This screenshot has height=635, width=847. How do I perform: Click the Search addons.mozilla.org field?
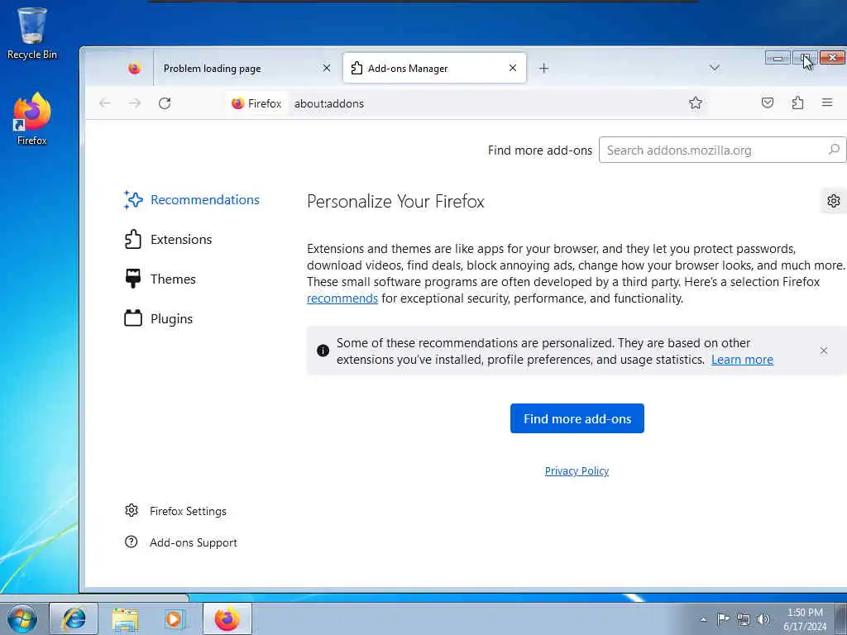pyautogui.click(x=723, y=150)
